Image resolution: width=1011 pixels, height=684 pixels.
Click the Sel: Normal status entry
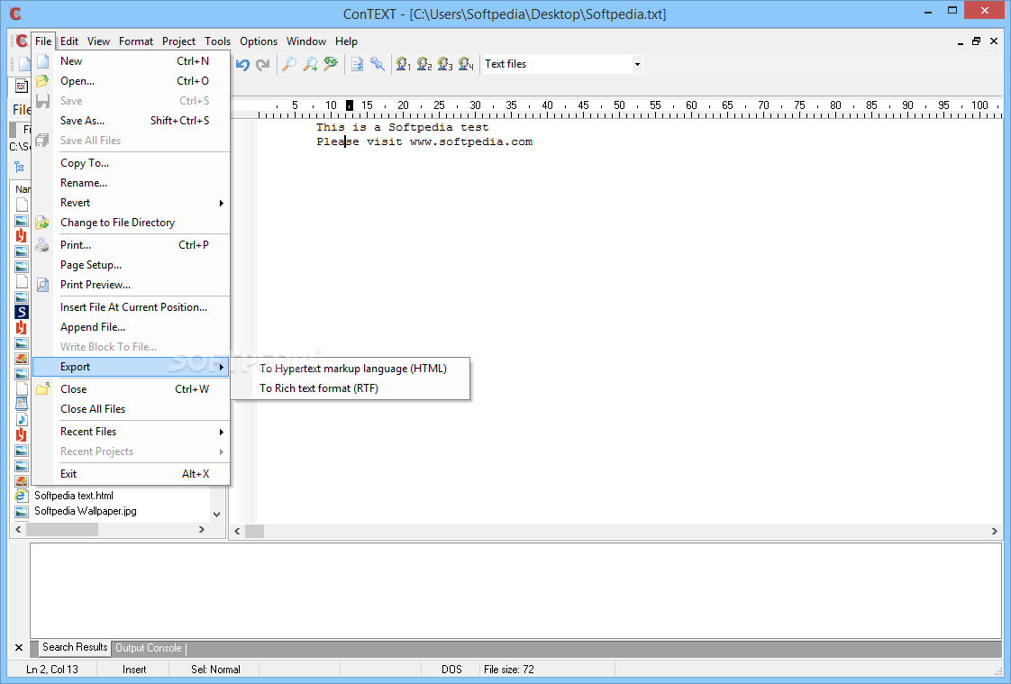[215, 670]
